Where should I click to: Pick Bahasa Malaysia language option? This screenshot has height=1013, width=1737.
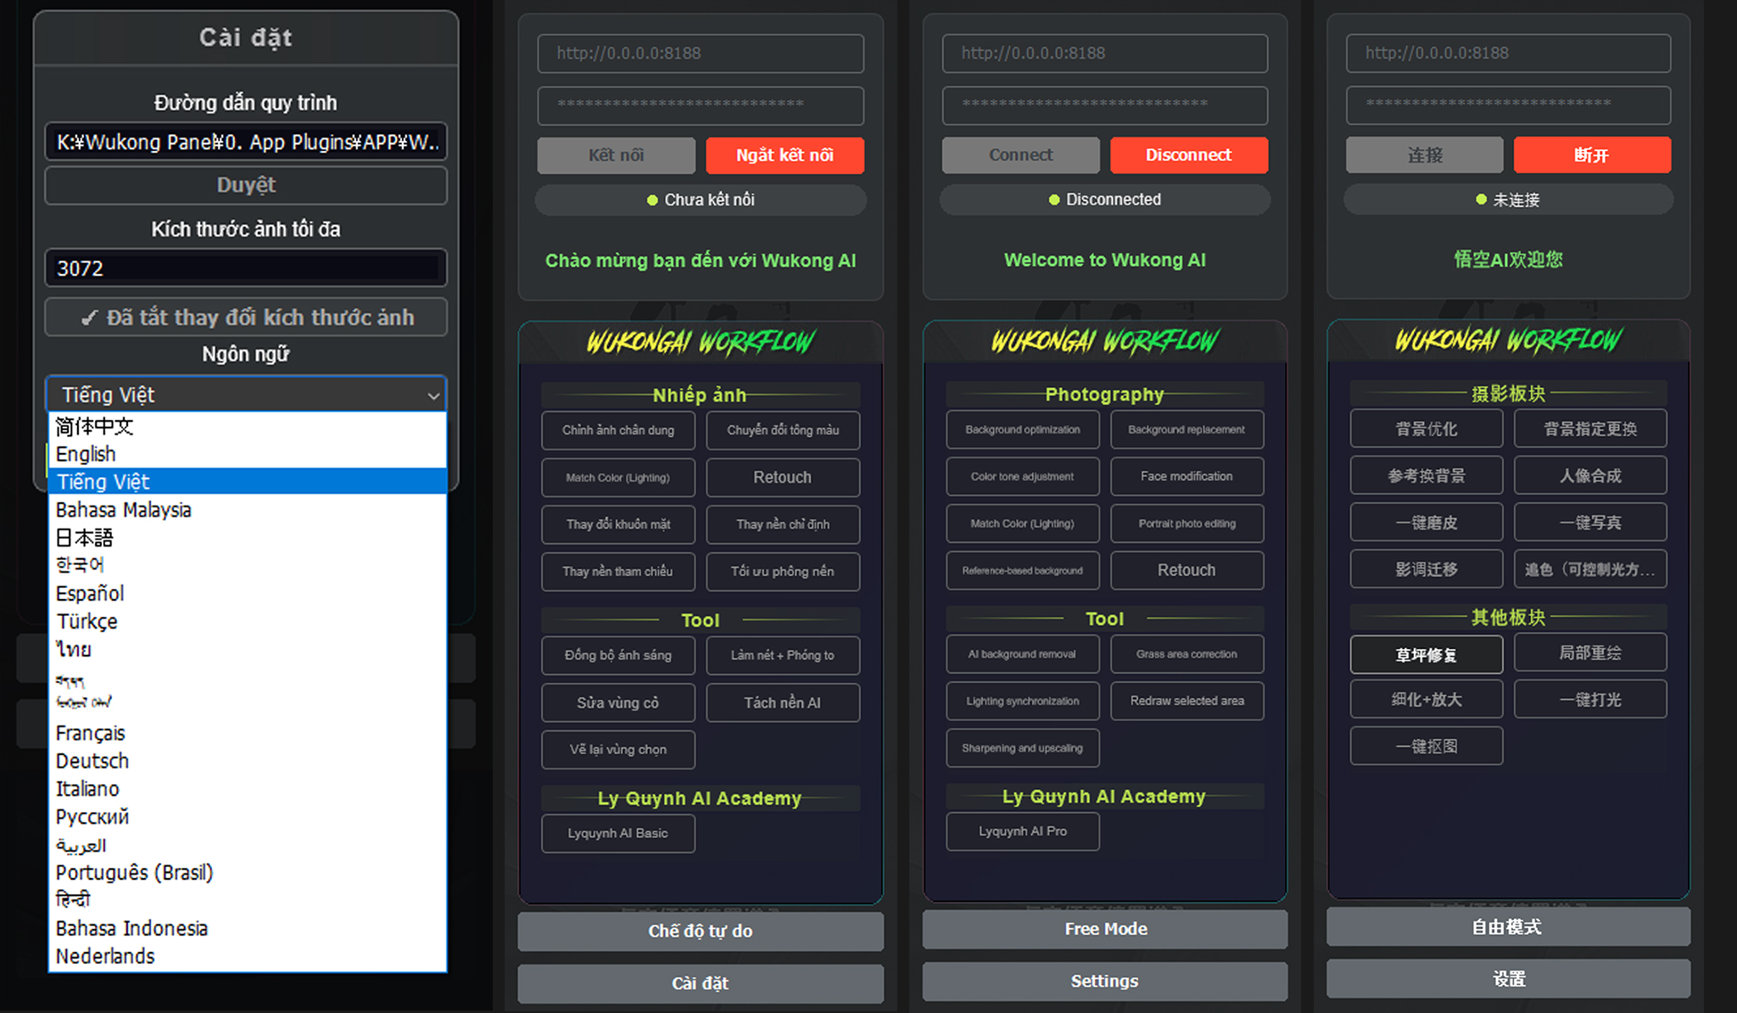coord(248,510)
